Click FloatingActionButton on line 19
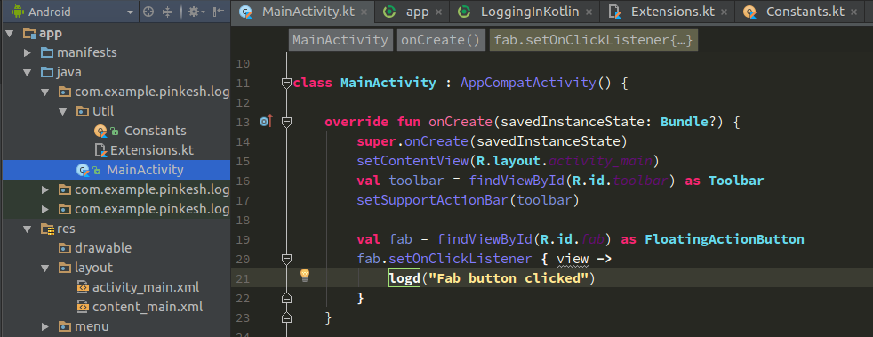The height and width of the screenshot is (337, 873). [725, 239]
